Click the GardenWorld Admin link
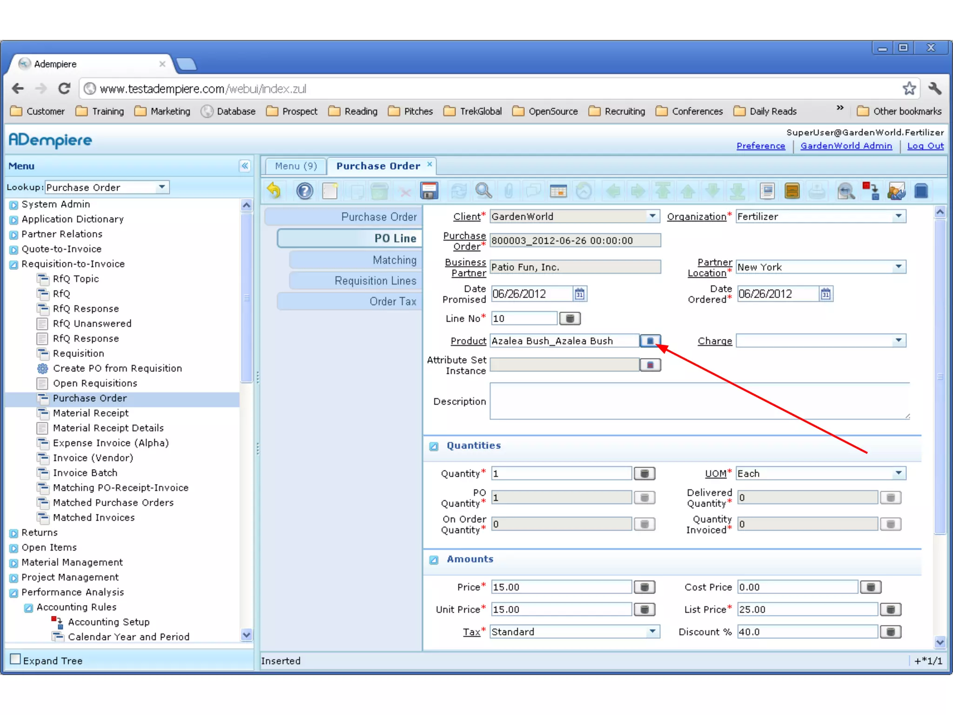The height and width of the screenshot is (715, 953). 846,146
